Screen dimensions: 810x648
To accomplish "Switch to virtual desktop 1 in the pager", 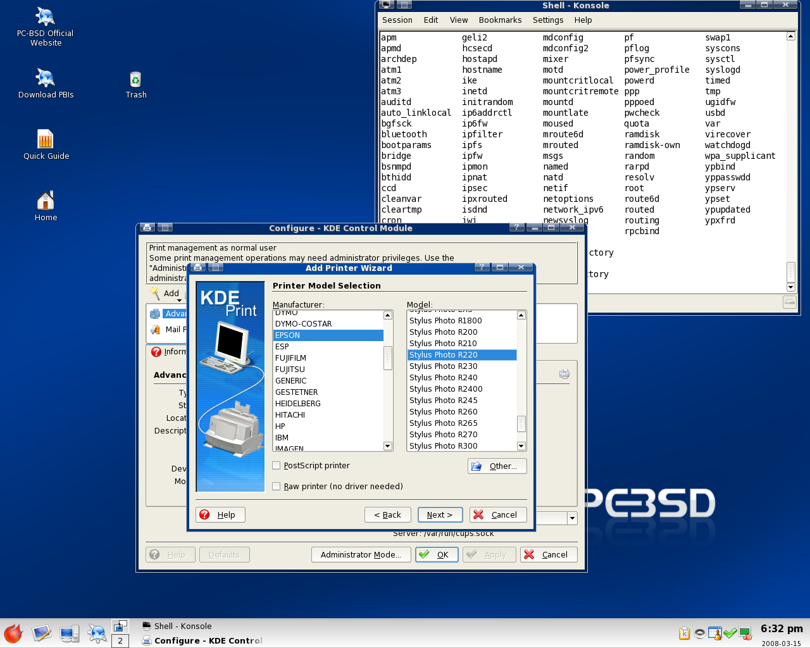I will [x=120, y=626].
